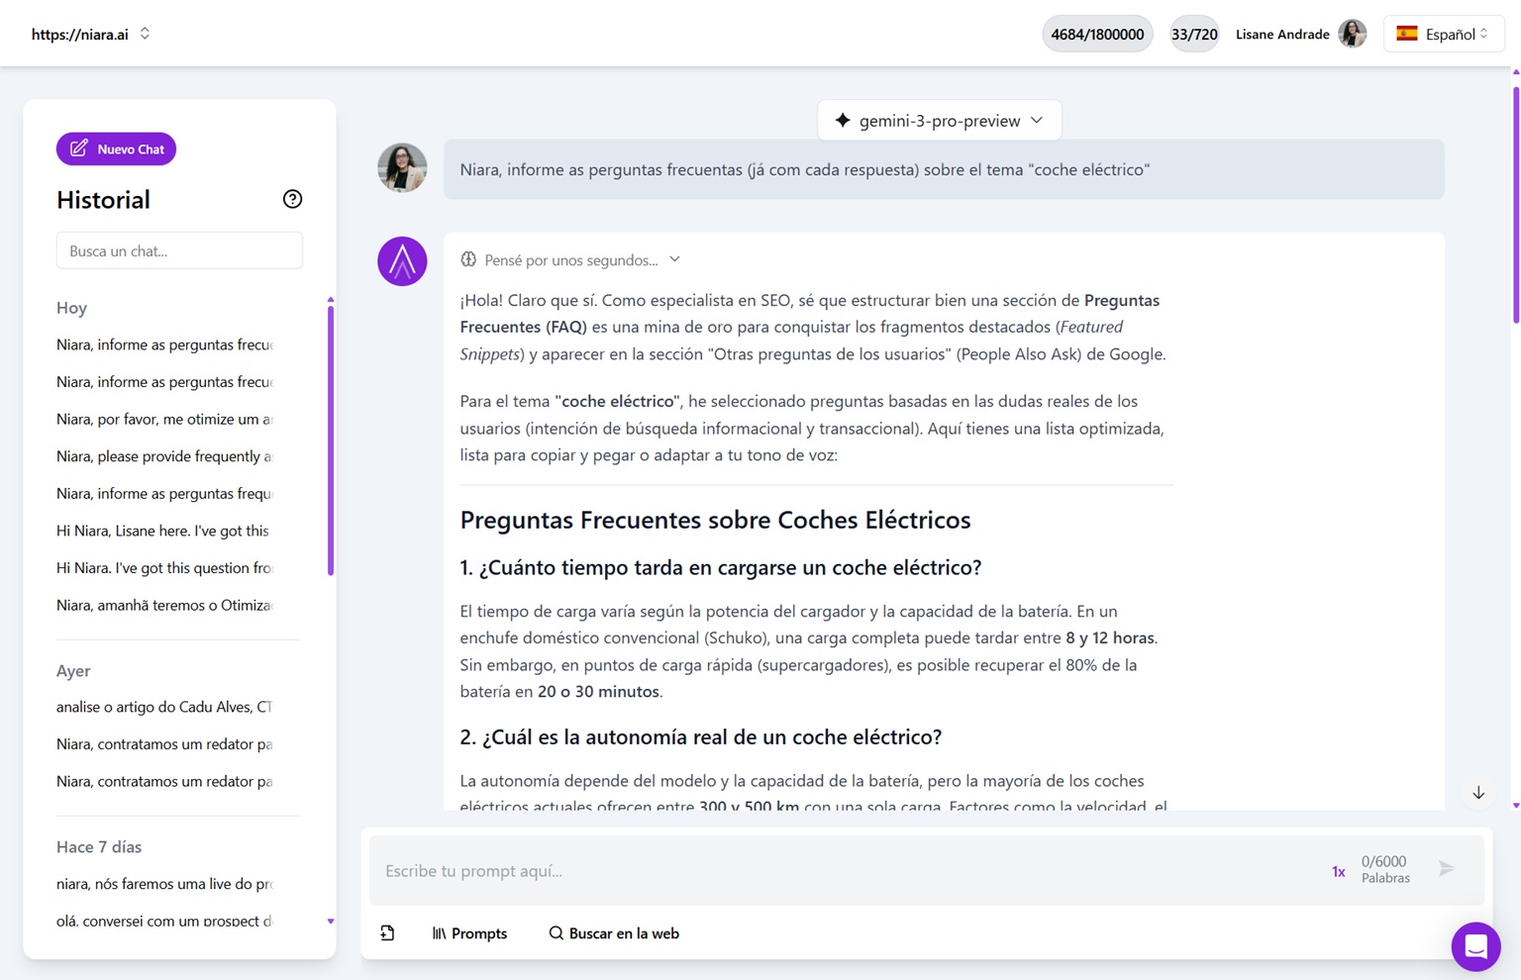1521x980 pixels.
Task: Open the Español language dropdown
Action: [x=1444, y=33]
